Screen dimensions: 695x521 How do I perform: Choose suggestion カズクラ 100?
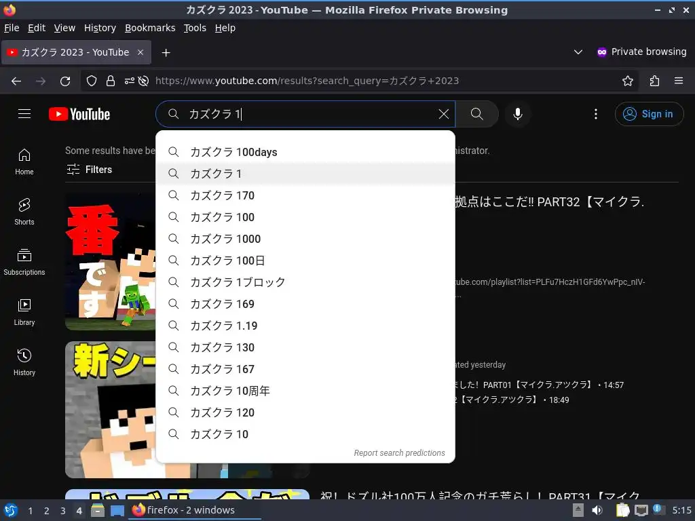pos(305,217)
